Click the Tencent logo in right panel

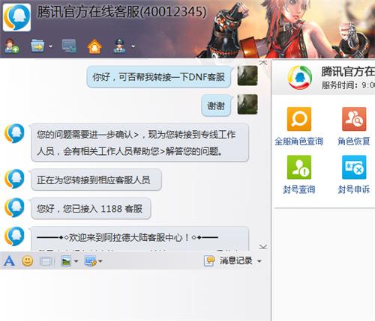tap(300, 78)
